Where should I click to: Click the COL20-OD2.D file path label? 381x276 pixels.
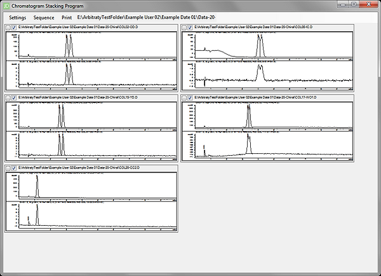[x=79, y=168]
